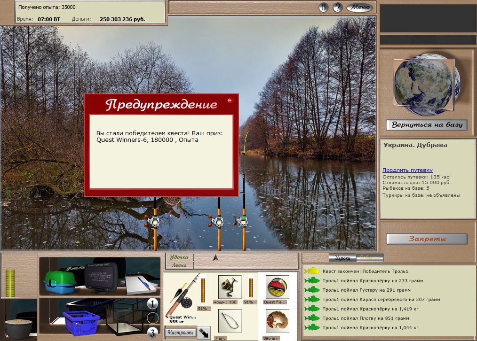Click the yellow fish quest-finished icon
This screenshot has width=477, height=341.
pyautogui.click(x=312, y=271)
